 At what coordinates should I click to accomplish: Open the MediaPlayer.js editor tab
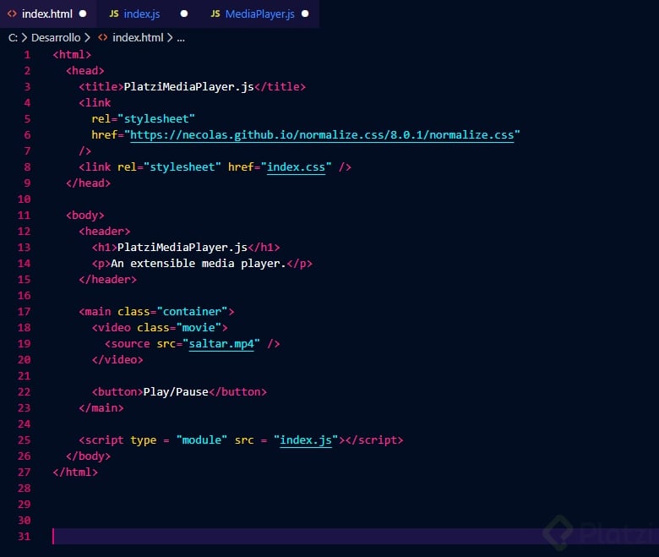pyautogui.click(x=259, y=14)
